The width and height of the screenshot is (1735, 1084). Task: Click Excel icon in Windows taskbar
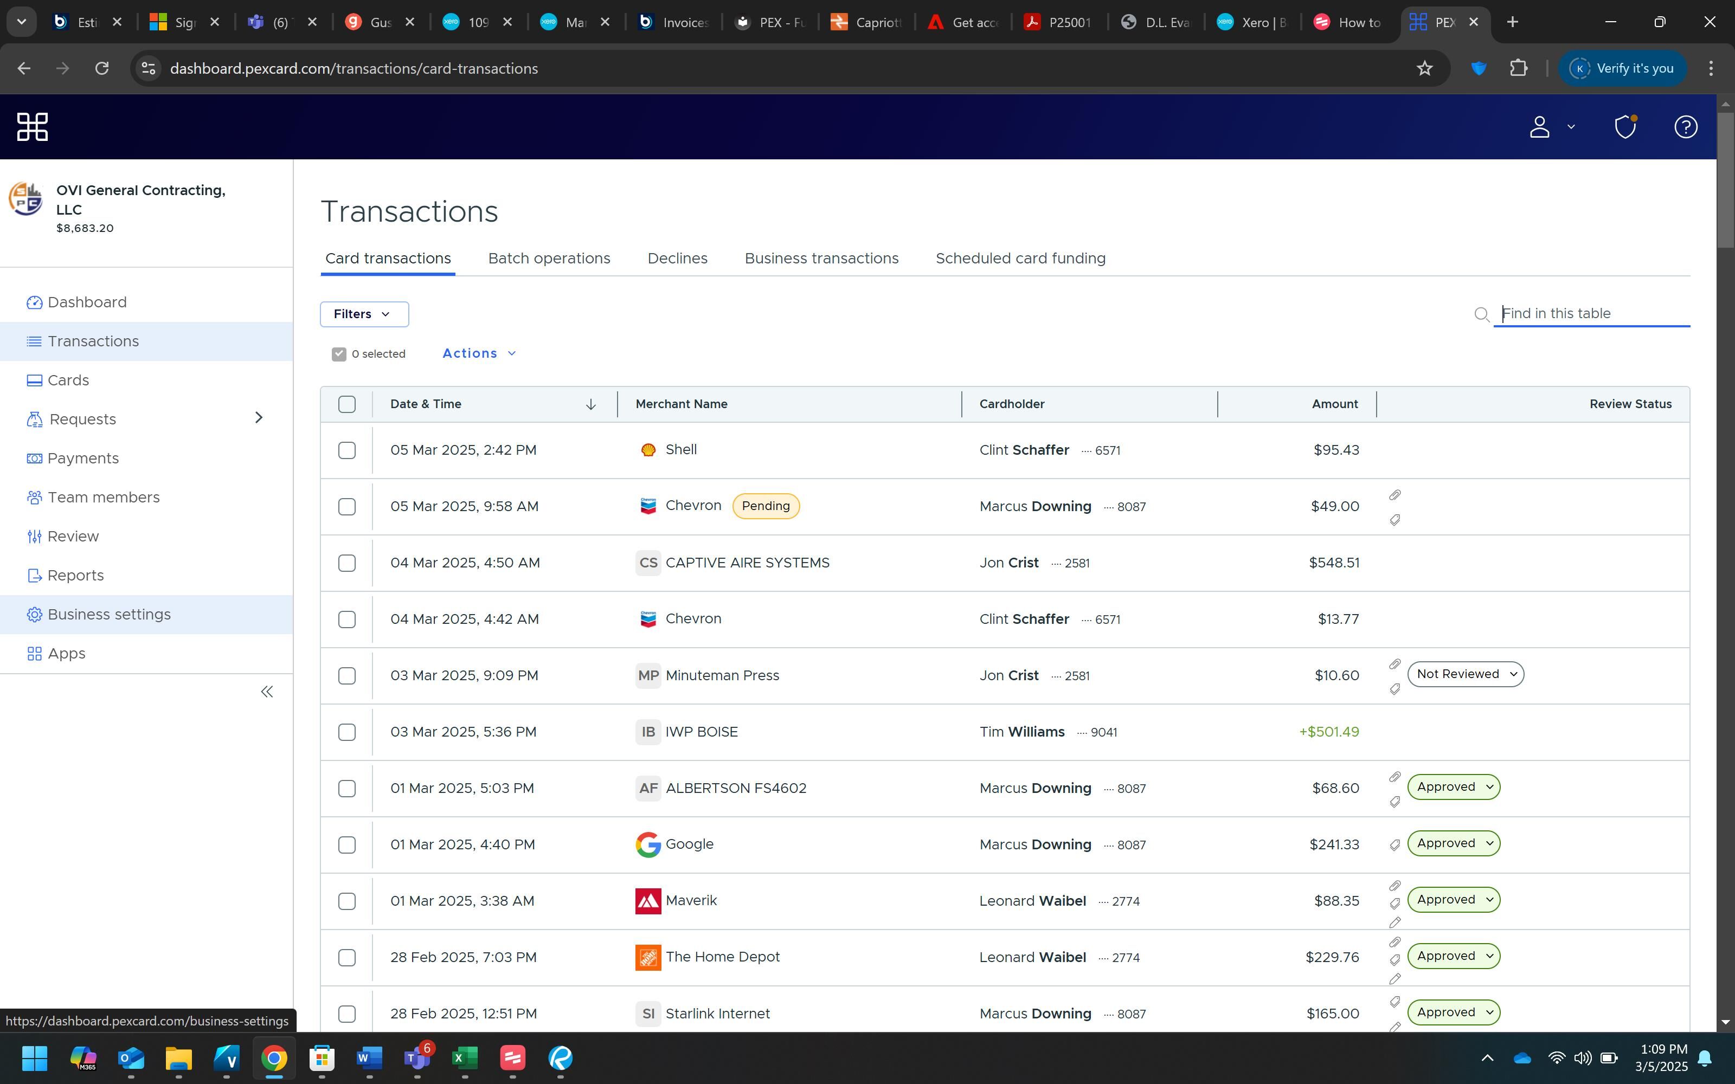point(465,1057)
